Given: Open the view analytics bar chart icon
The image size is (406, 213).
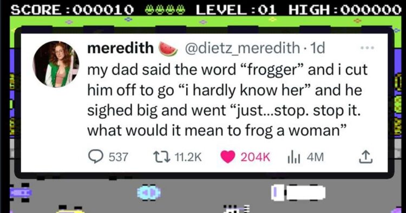Looking at the screenshot, I should point(294,158).
